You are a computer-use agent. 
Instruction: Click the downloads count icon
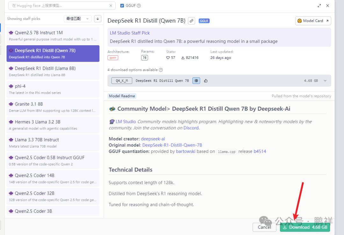click(183, 58)
